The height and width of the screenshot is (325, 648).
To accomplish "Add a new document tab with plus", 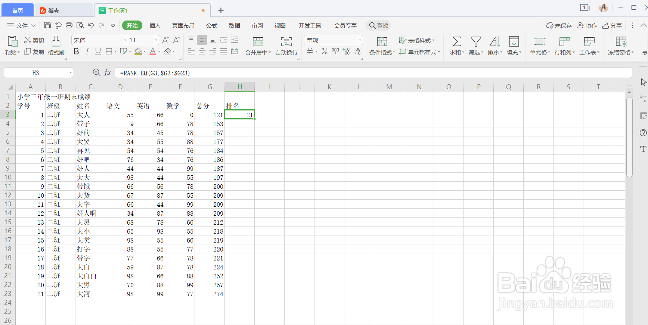I will (221, 10).
